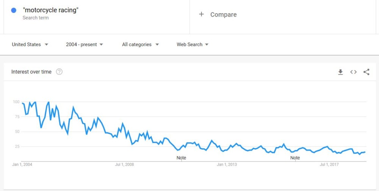
Task: Click the "Search term" subtitle label
Action: pos(36,18)
